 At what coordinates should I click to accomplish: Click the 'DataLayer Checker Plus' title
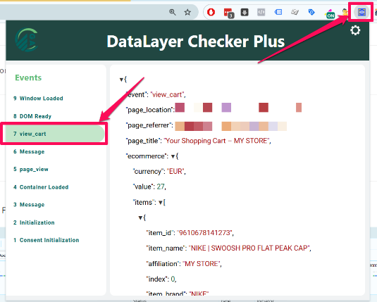coord(196,42)
